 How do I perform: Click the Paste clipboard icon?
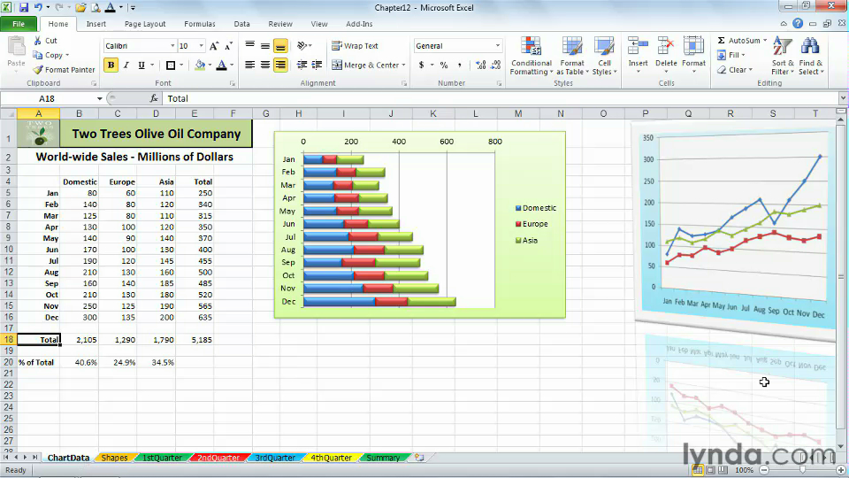(16, 48)
